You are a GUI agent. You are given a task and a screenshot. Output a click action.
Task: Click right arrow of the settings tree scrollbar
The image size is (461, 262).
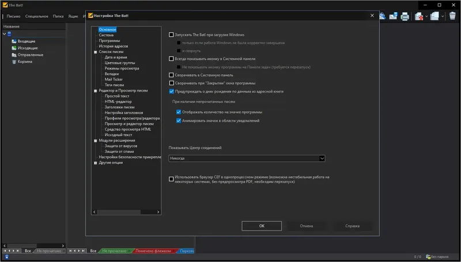point(158,212)
